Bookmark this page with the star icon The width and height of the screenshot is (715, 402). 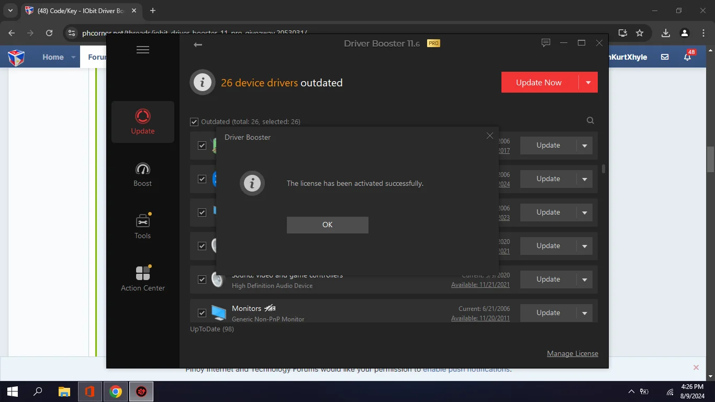coord(640,32)
